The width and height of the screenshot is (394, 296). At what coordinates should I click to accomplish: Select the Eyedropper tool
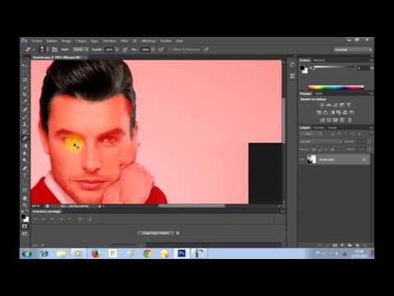point(25,102)
